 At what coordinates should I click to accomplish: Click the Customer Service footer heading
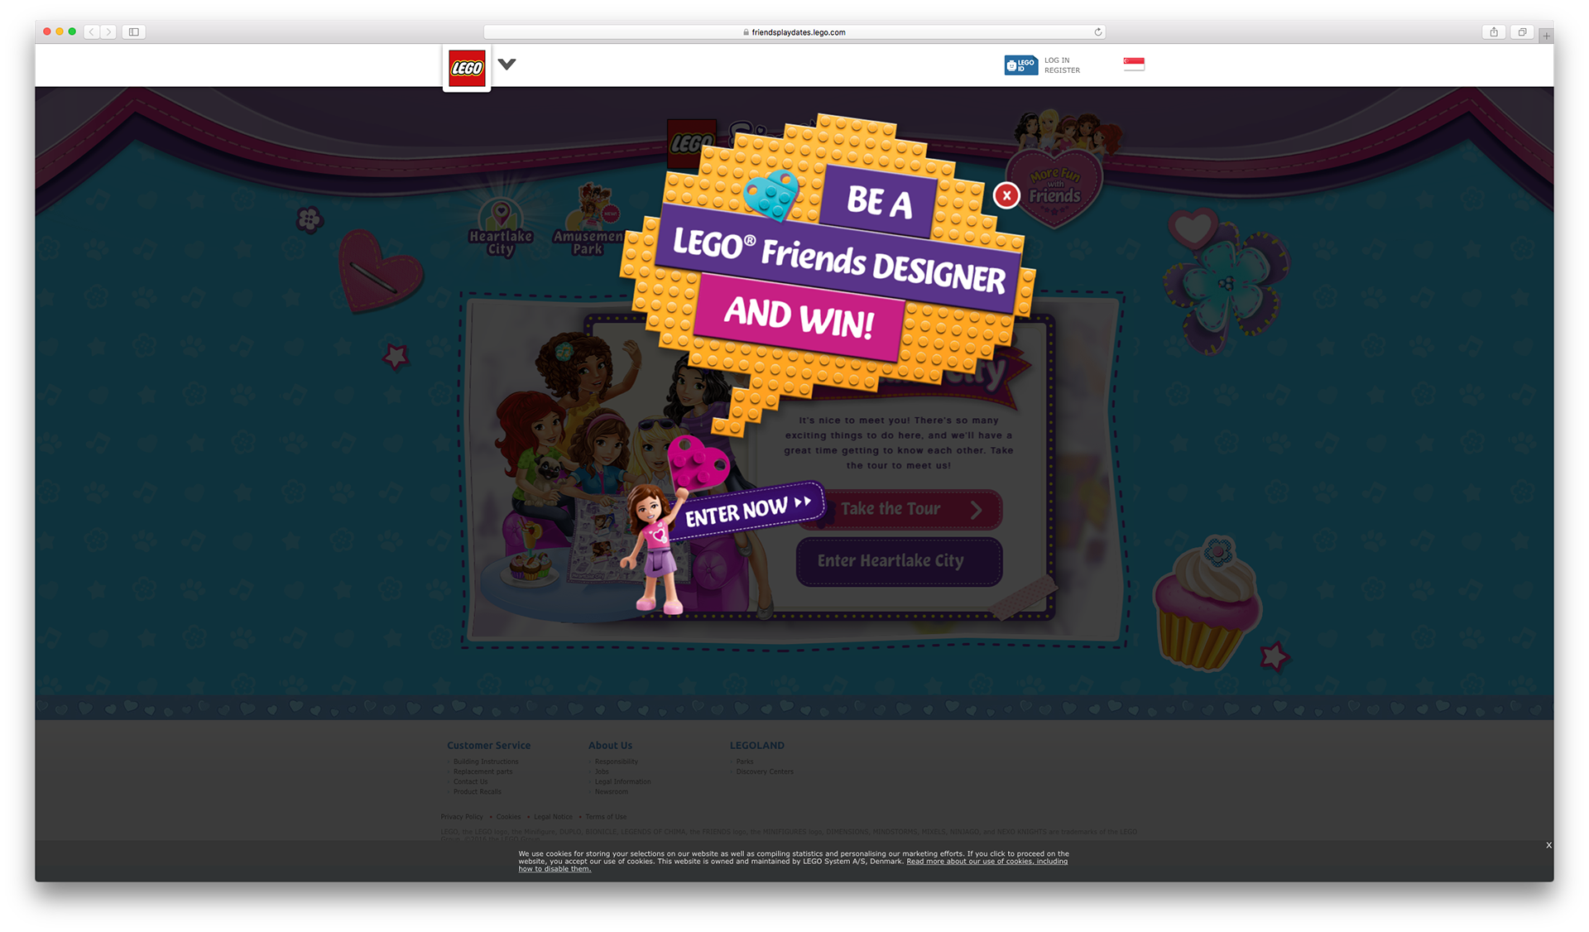point(488,746)
